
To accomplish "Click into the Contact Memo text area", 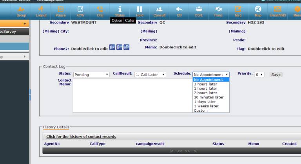I will (x=132, y=95).
